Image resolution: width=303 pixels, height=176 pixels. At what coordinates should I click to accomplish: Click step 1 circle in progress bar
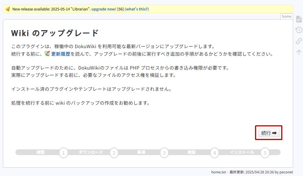pos(63,153)
